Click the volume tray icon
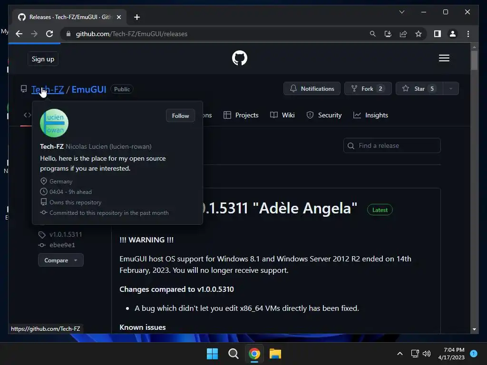 coord(427,354)
